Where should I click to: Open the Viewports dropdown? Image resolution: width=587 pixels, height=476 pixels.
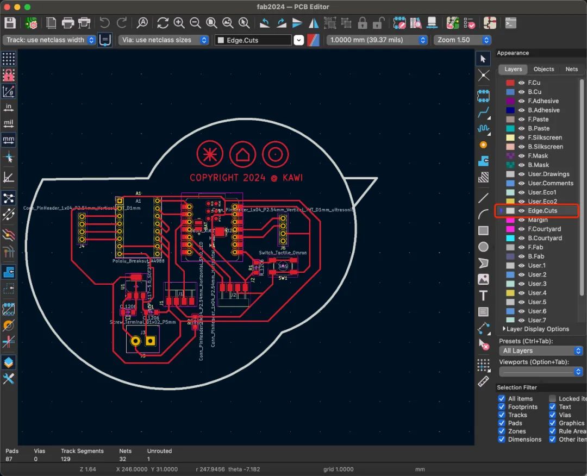pyautogui.click(x=541, y=372)
